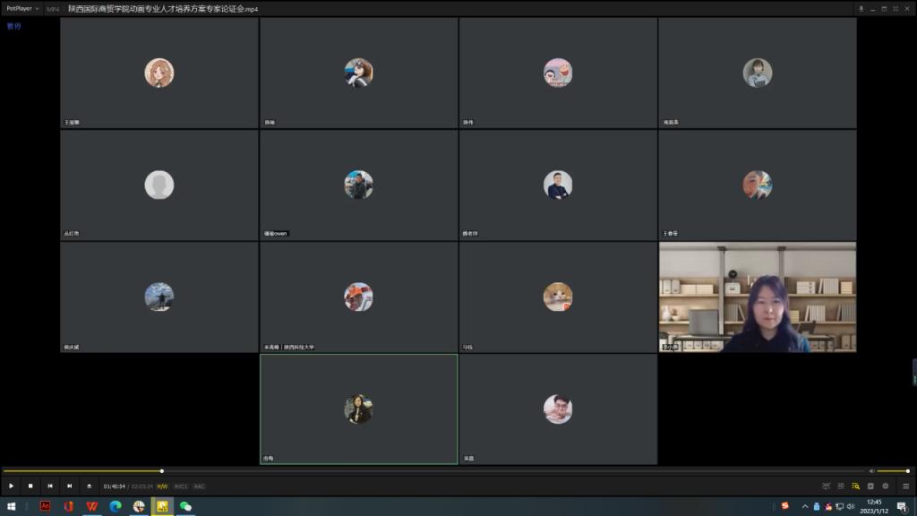Click the webcam video tile with bookshelf
917x516 pixels.
(758, 297)
